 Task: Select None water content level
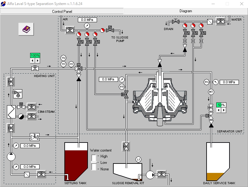[105, 169]
